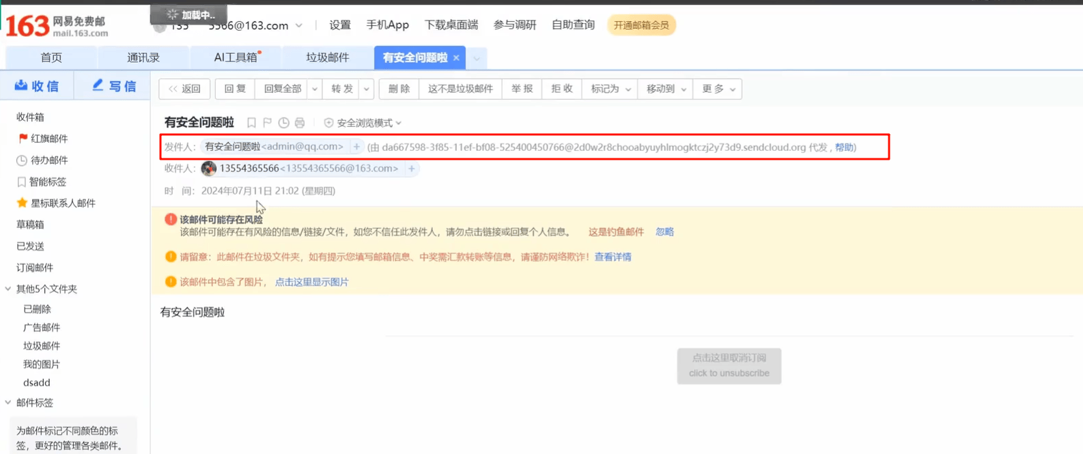1083x454 pixels.
Task: Click the red risk warning icon
Action: (171, 219)
